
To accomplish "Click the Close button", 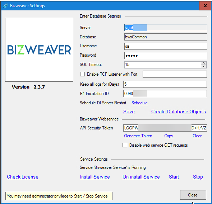I will (193, 195).
